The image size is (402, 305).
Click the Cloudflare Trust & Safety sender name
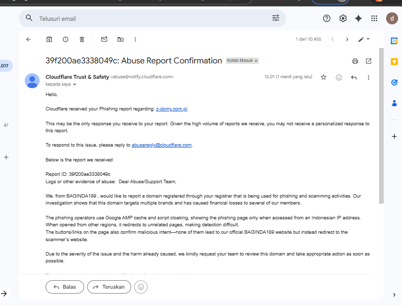click(77, 77)
